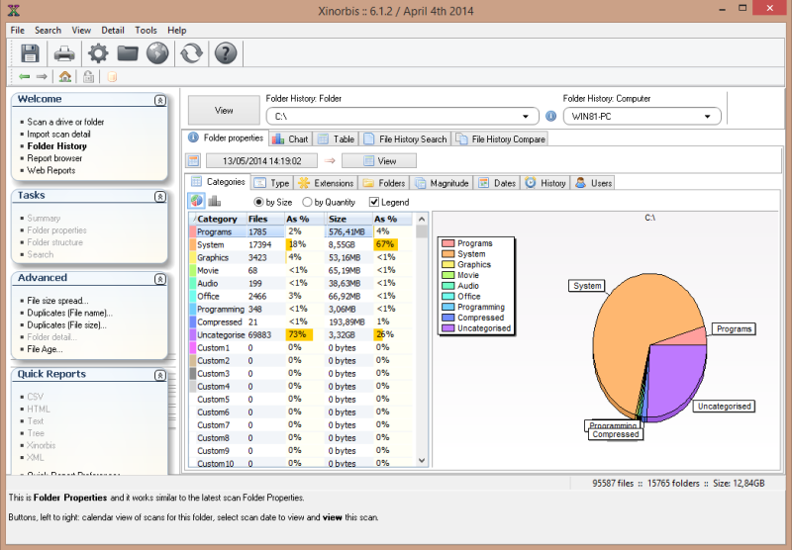Open File Age option

coord(45,349)
